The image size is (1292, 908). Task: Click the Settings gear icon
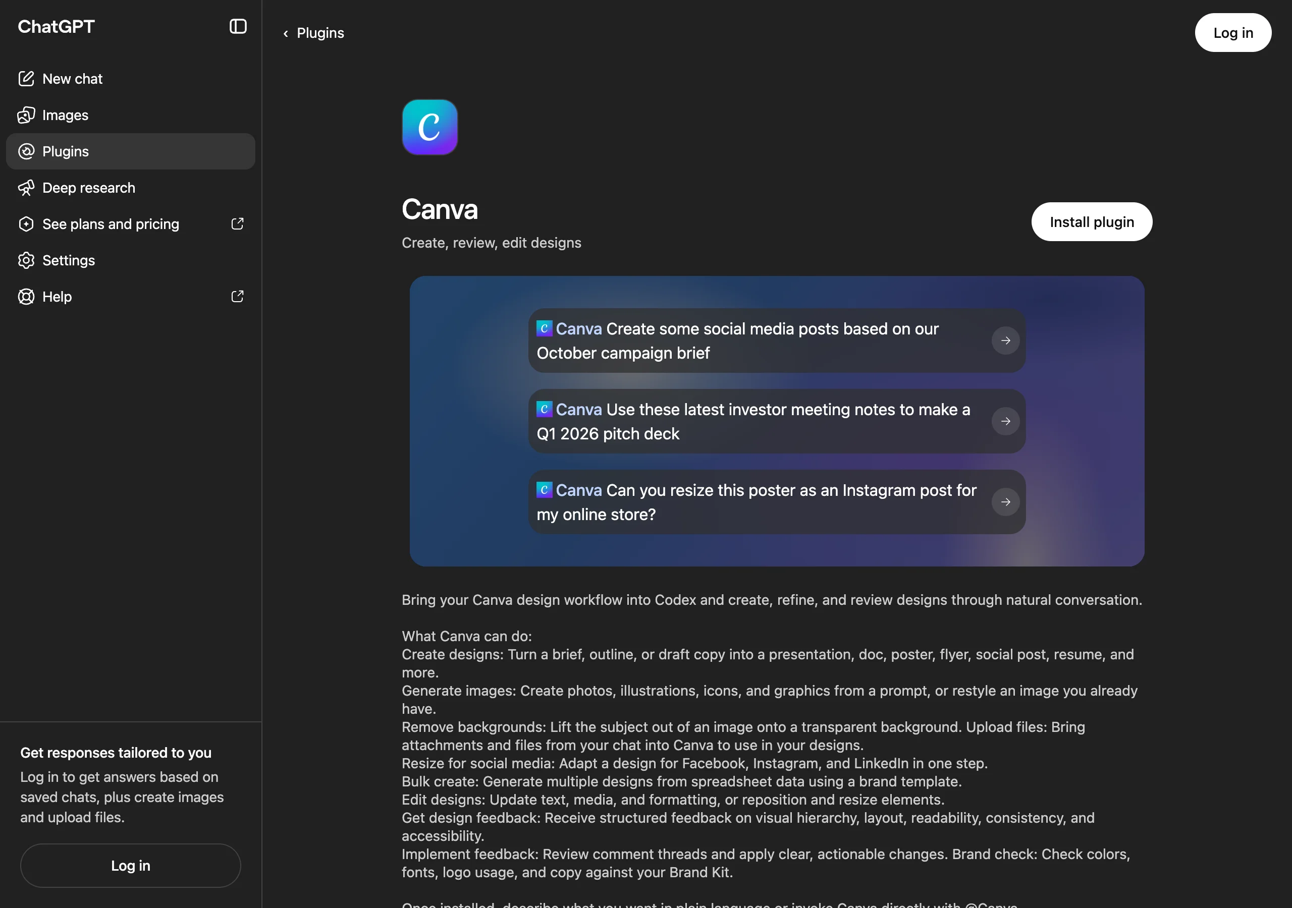(26, 260)
